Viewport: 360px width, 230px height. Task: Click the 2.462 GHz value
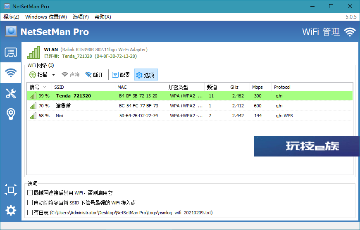click(238, 96)
